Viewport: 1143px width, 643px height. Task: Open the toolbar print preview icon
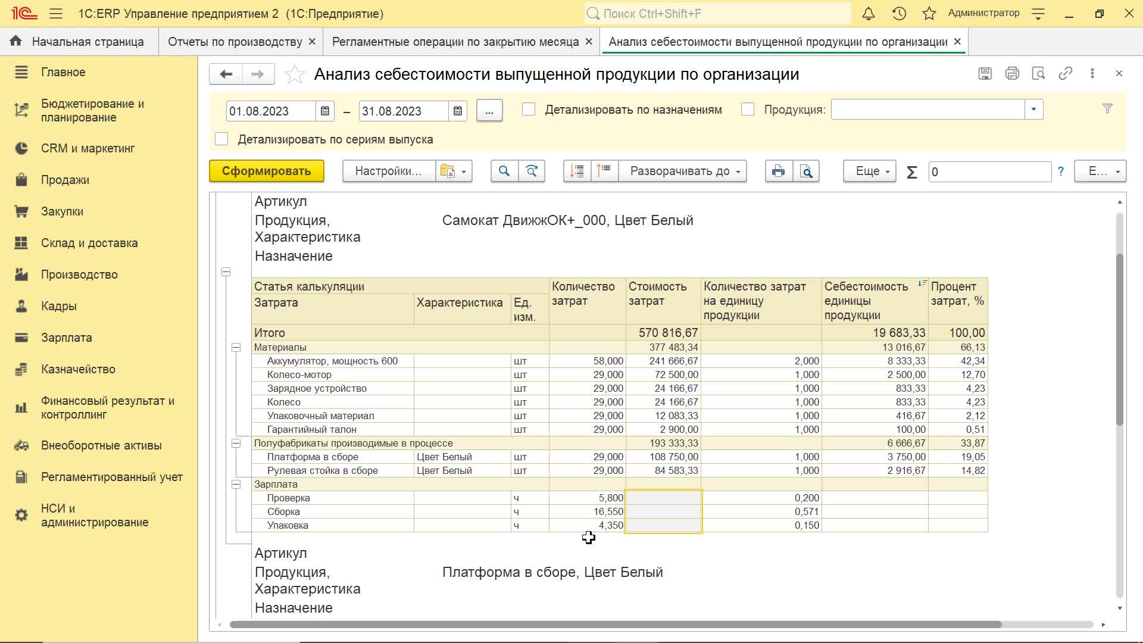(806, 171)
